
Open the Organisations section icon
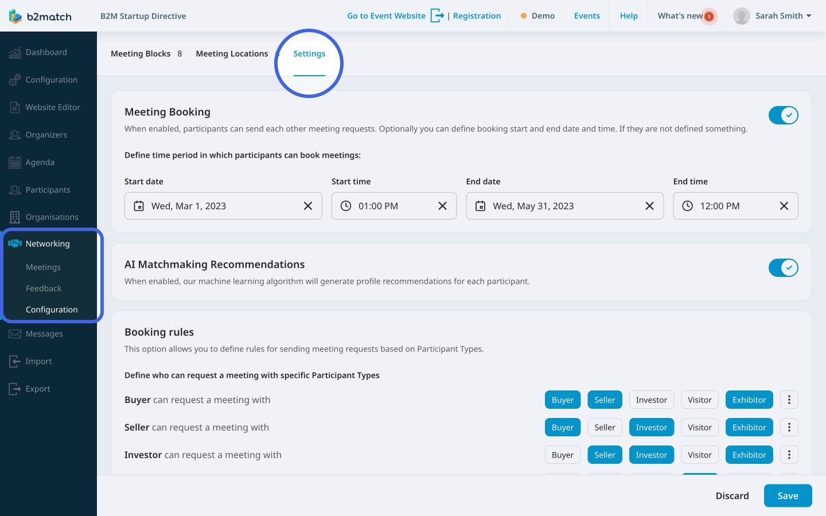15,217
